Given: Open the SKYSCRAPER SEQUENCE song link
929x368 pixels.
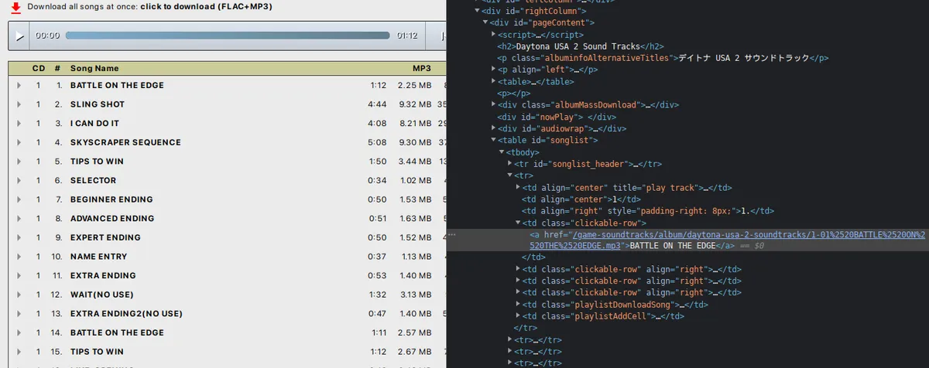Looking at the screenshot, I should [125, 142].
